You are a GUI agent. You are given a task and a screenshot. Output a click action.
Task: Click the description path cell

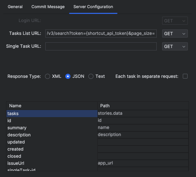coord(143,135)
